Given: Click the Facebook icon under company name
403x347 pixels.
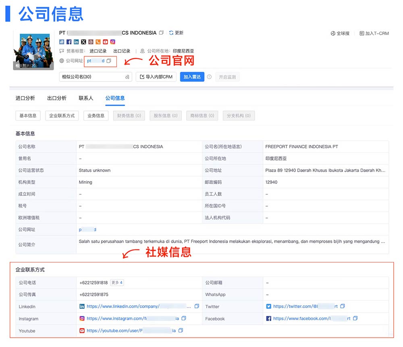Looking at the screenshot, I should 69,42.
